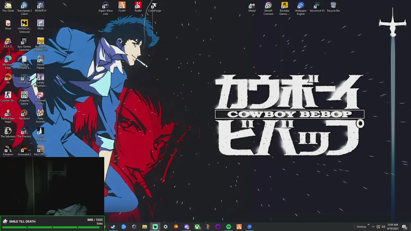Select the Grounded 2 shortcut
This screenshot has width=411, height=231.
(24, 151)
